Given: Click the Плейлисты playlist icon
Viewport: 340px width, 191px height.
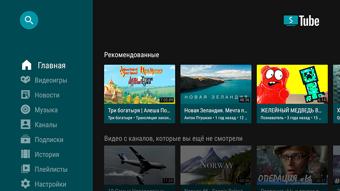Looking at the screenshot, I should (26, 169).
